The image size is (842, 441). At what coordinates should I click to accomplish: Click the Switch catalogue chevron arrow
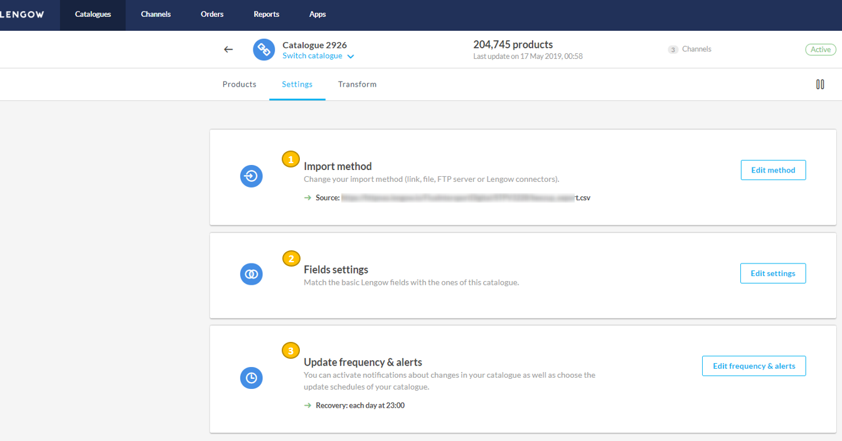[351, 56]
